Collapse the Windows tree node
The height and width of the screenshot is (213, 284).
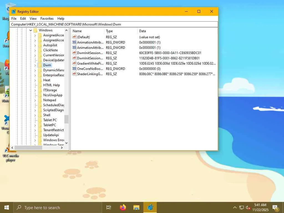(x=31, y=30)
